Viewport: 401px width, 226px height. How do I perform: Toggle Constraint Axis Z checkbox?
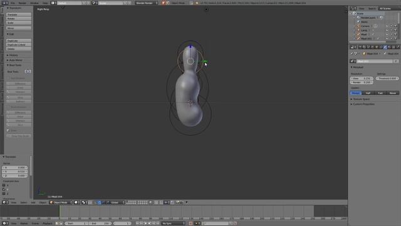4,193
